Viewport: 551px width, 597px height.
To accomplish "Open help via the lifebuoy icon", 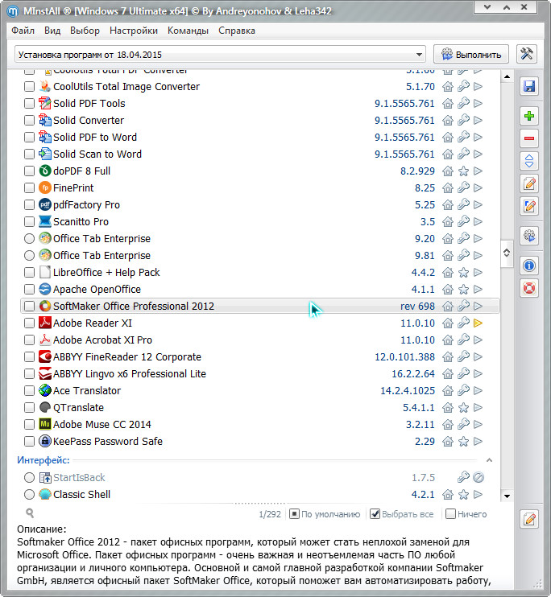I will [529, 288].
